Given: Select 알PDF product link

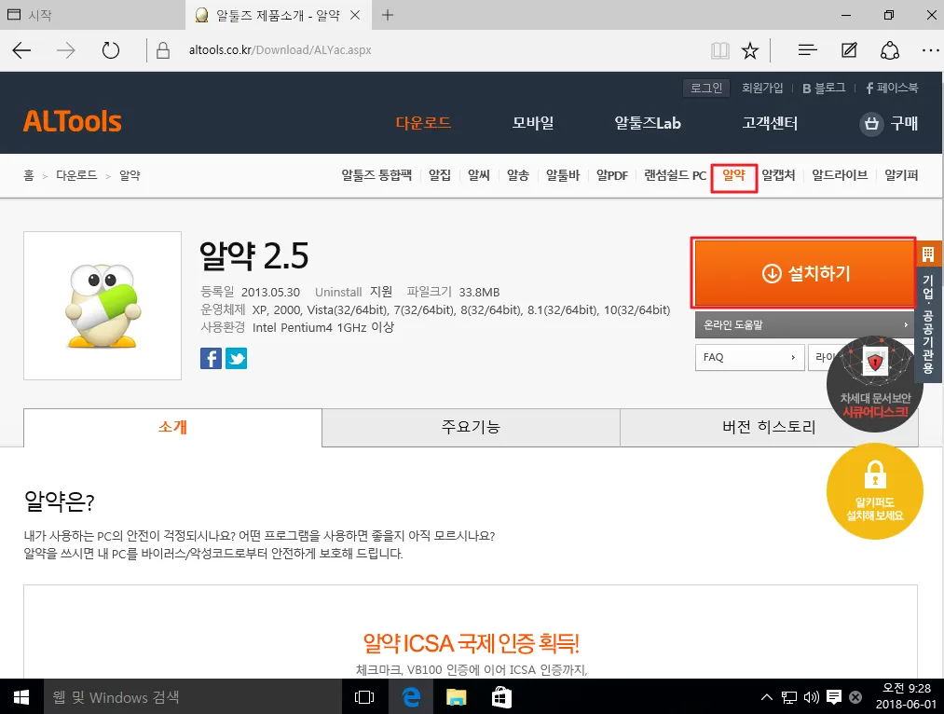Looking at the screenshot, I should [x=611, y=175].
